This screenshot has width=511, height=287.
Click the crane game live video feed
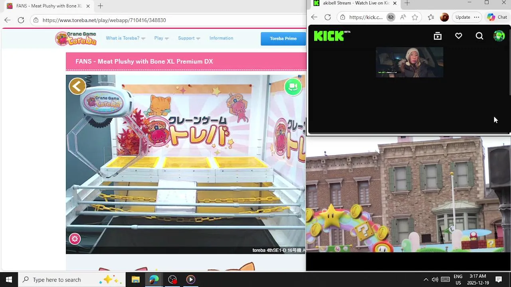pos(186,164)
